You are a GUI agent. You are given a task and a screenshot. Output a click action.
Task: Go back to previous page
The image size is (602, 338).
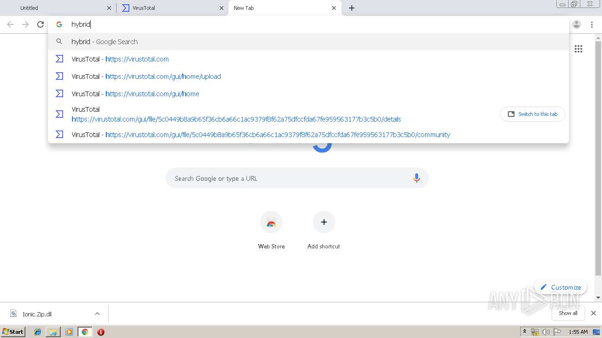tap(10, 24)
